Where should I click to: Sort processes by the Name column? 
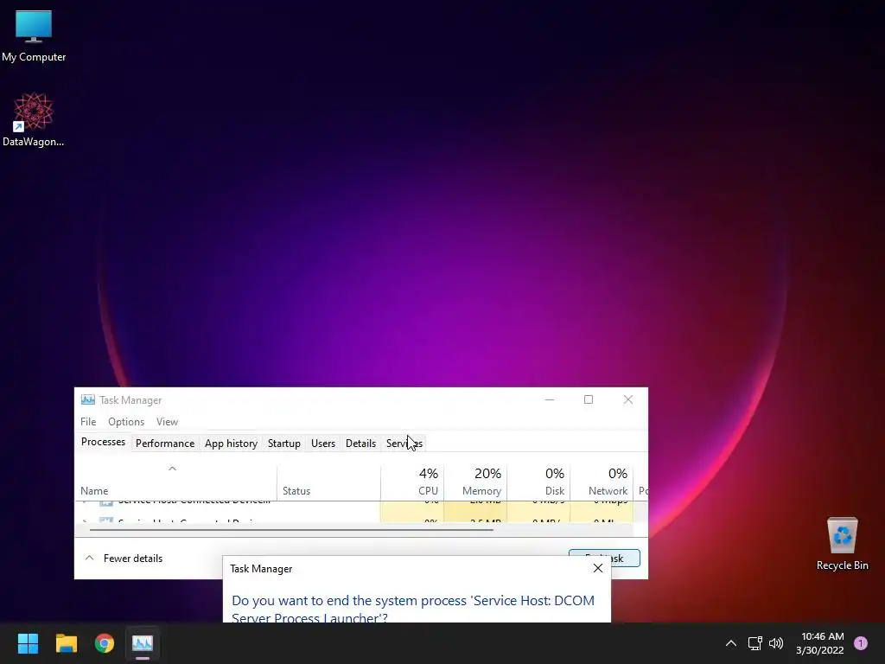click(175, 482)
